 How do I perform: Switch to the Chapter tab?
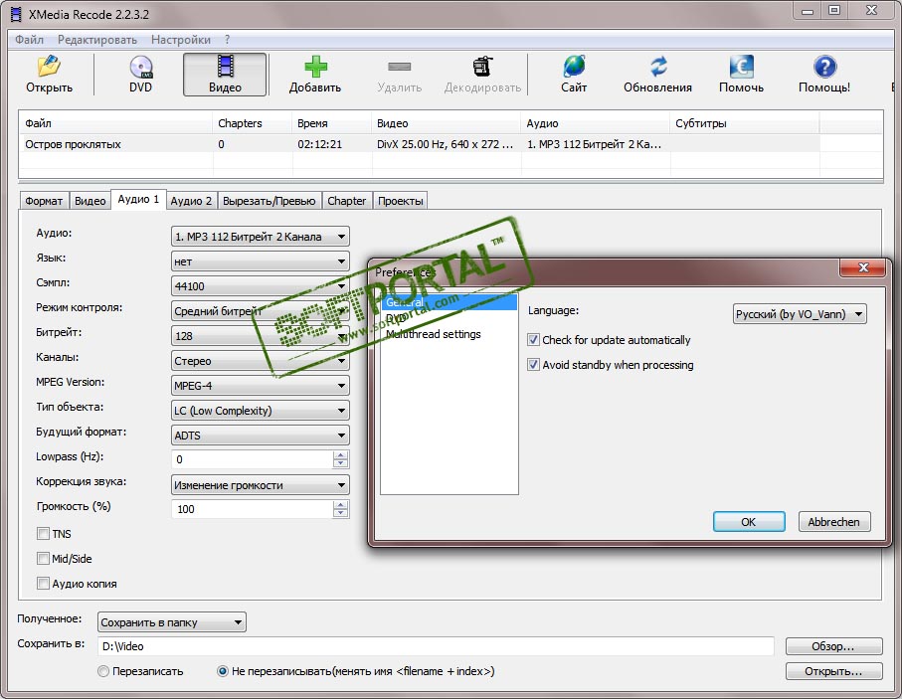point(347,201)
